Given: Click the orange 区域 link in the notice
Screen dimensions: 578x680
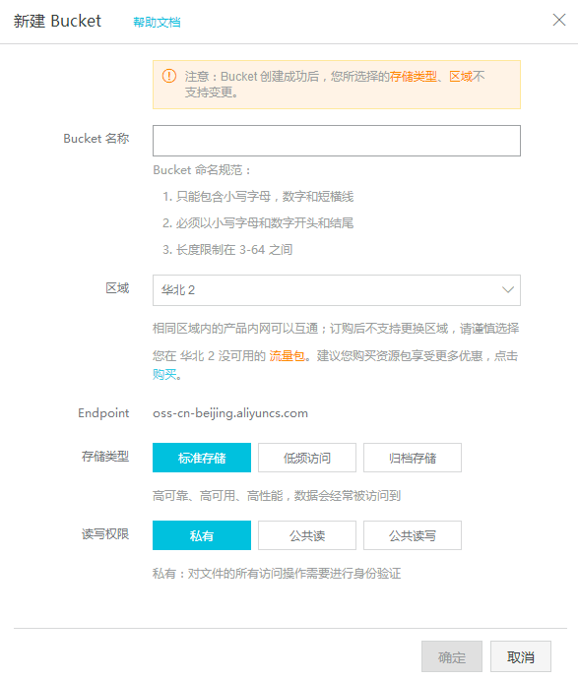Looking at the screenshot, I should click(461, 77).
